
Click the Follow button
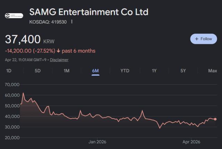tap(203, 39)
